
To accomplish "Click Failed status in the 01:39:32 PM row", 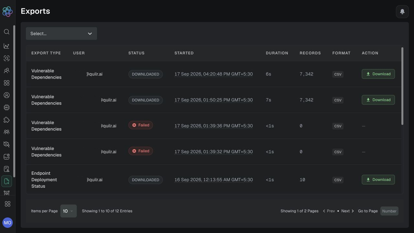I will tap(141, 151).
